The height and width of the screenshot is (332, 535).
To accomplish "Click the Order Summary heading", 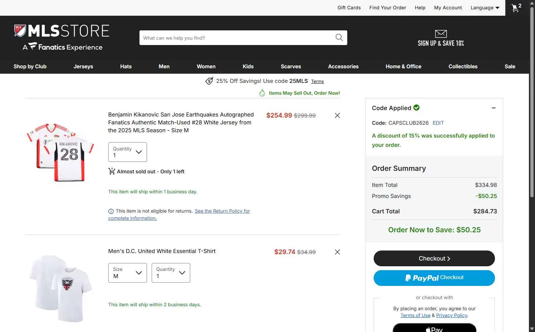I will pyautogui.click(x=399, y=168).
